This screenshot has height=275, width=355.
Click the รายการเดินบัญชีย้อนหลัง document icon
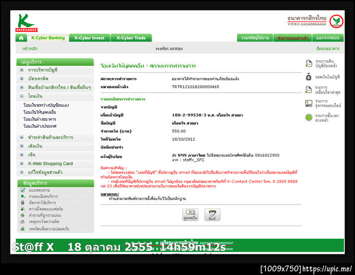tap(309, 64)
